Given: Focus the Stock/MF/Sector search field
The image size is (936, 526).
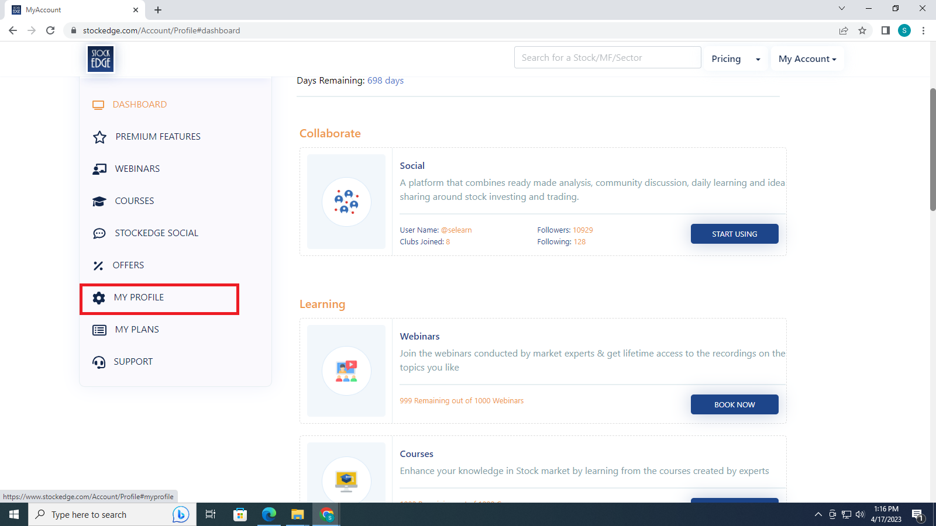Looking at the screenshot, I should (607, 57).
